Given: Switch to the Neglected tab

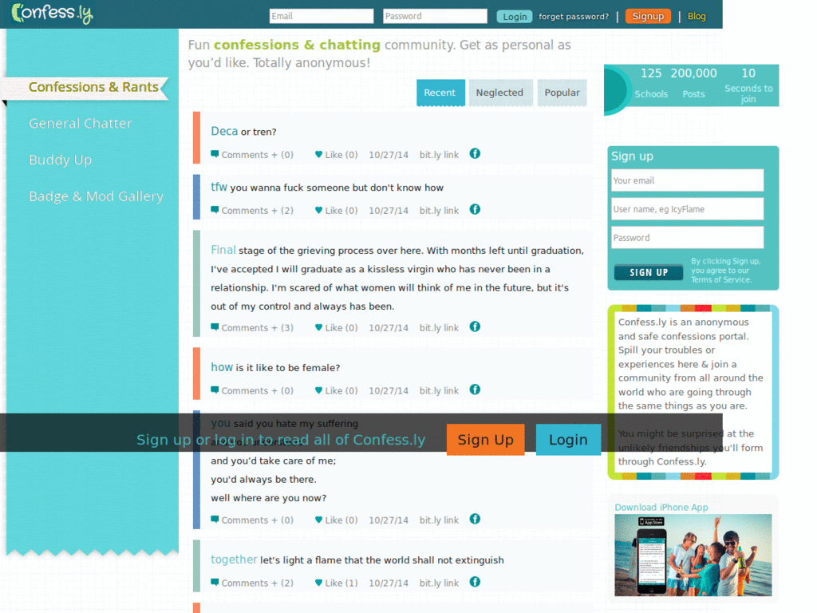Looking at the screenshot, I should [x=499, y=93].
